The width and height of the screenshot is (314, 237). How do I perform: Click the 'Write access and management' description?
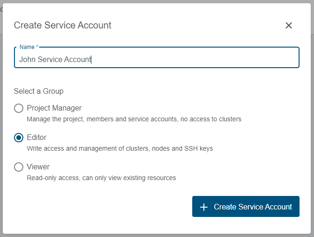tap(119, 148)
